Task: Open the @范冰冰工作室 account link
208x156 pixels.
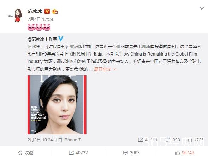Action: 42,39
